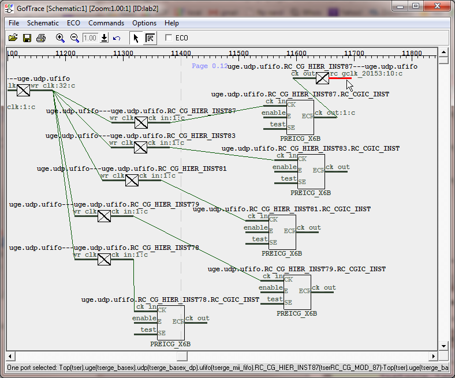Open the Help menu

coord(171,23)
